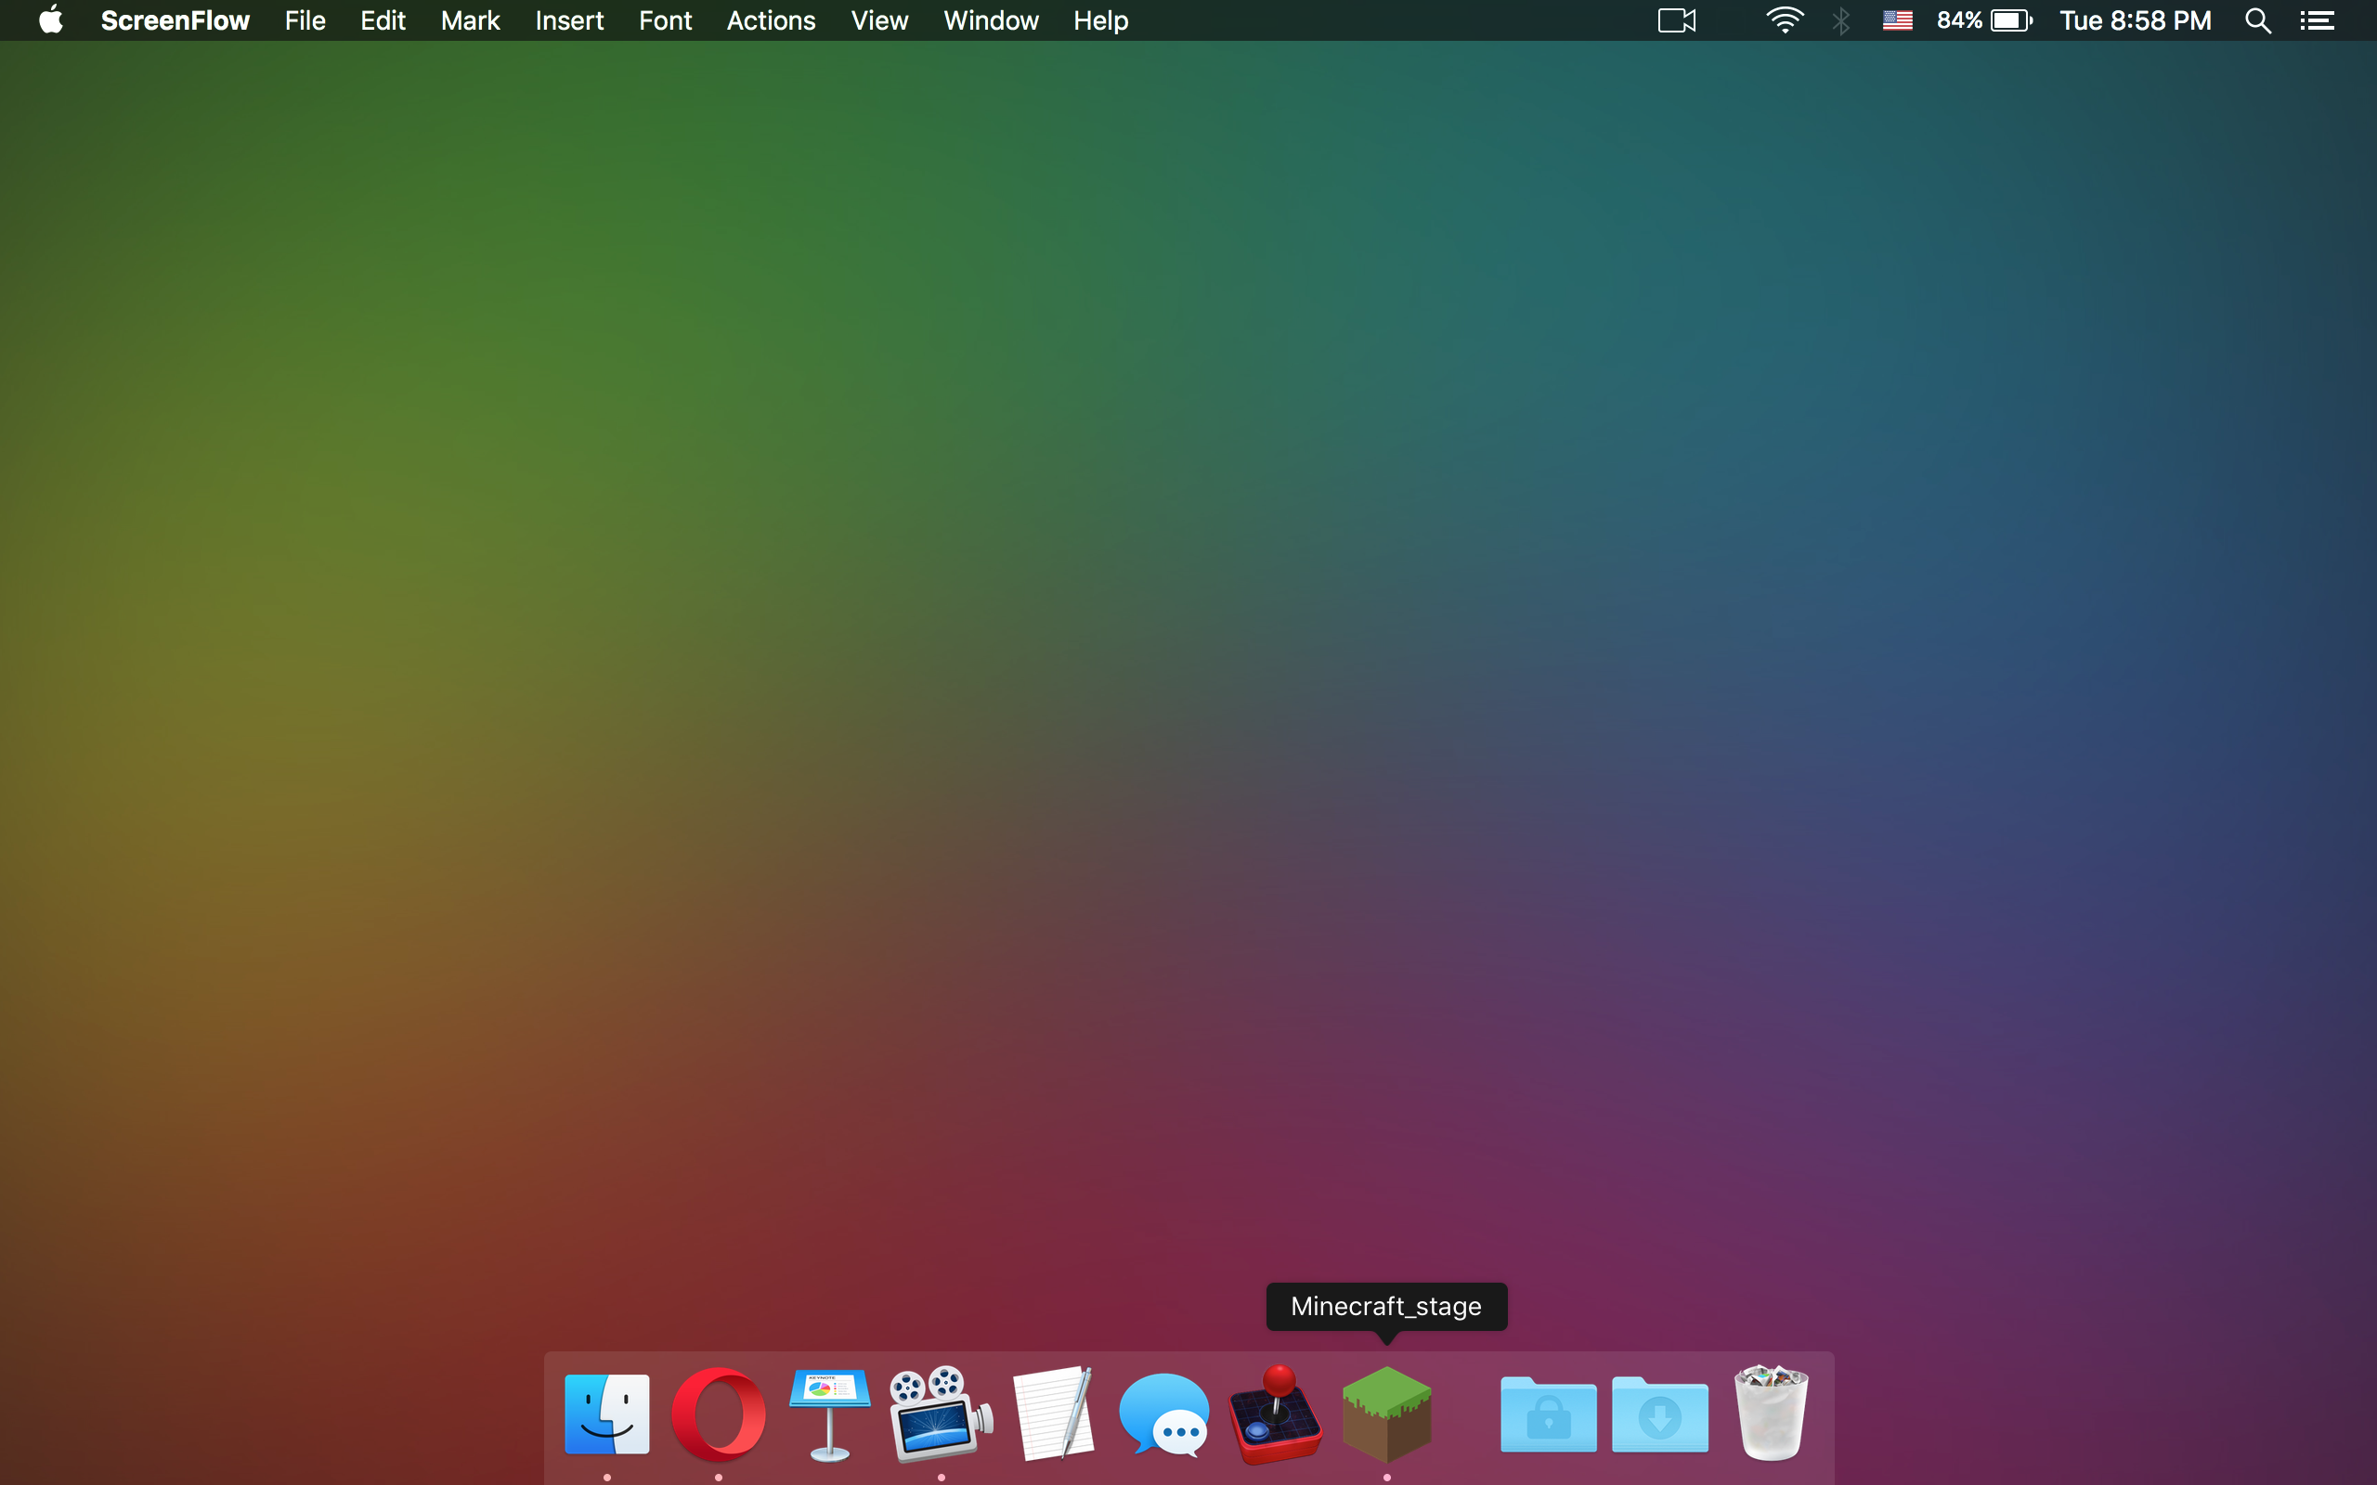
Task: Open Spotlight search magnifier
Action: point(2257,20)
